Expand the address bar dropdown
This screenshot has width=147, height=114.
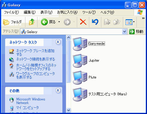(x=125, y=32)
